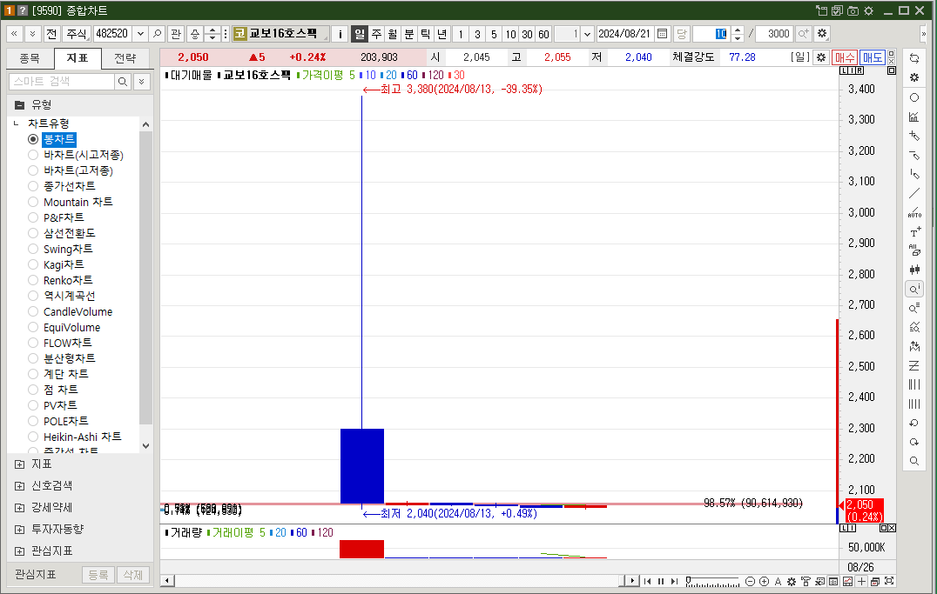Open chart settings gear in top toolbar
Image resolution: width=937 pixels, height=594 pixels.
tap(822, 34)
